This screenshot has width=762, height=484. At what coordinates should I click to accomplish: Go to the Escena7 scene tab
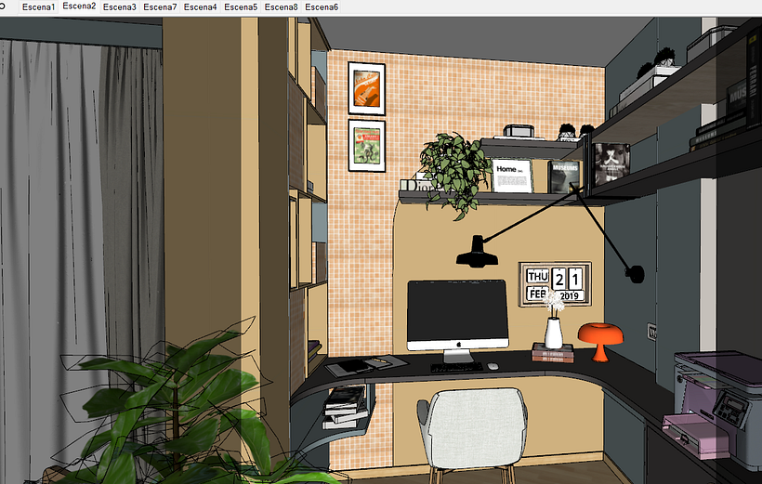point(160,7)
